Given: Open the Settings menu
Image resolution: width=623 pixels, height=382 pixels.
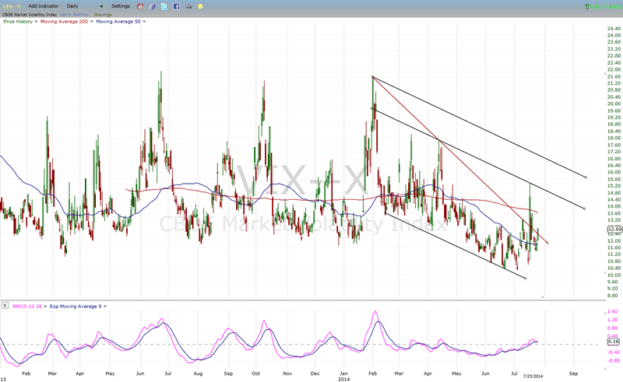Looking at the screenshot, I should [121, 6].
